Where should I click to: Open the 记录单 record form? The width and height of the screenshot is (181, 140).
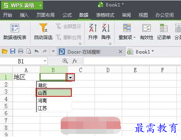click(x=164, y=32)
